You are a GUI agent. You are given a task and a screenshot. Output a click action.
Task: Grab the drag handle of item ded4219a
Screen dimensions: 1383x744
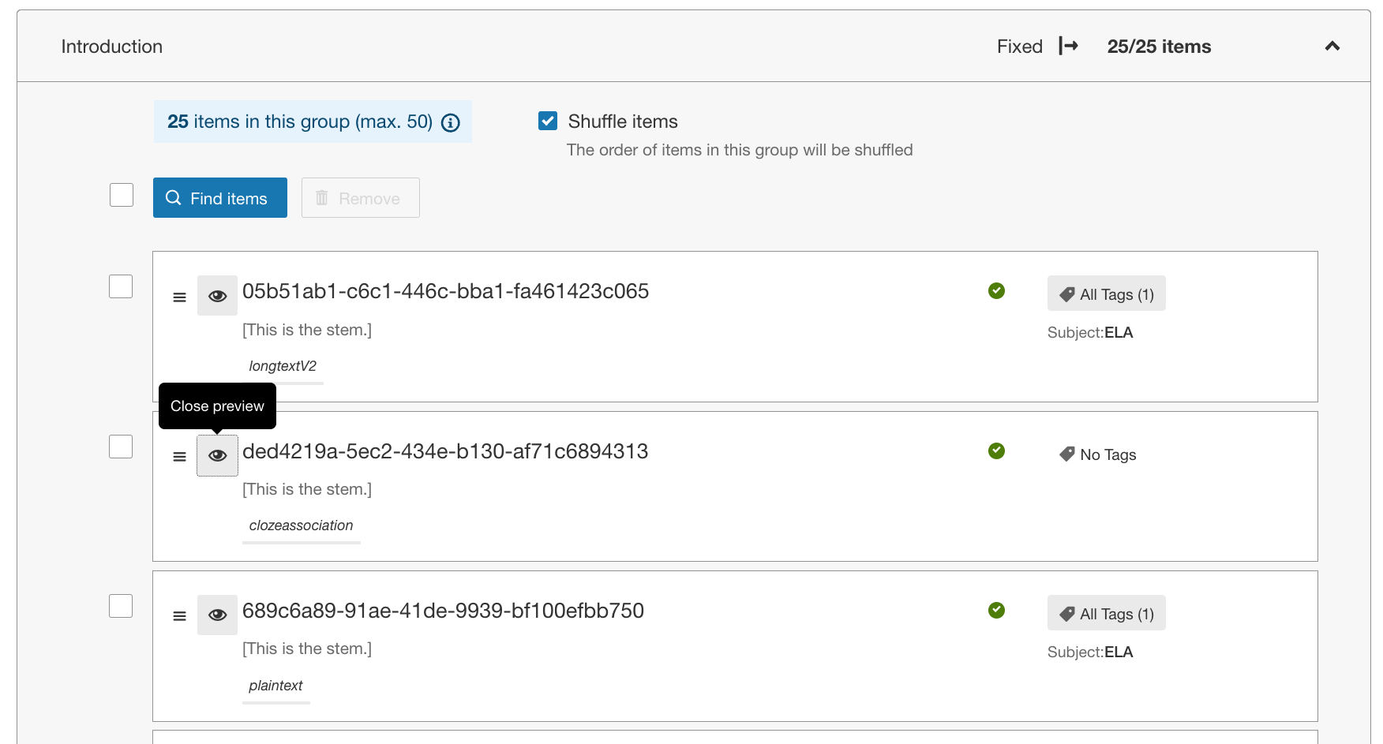[x=179, y=457]
